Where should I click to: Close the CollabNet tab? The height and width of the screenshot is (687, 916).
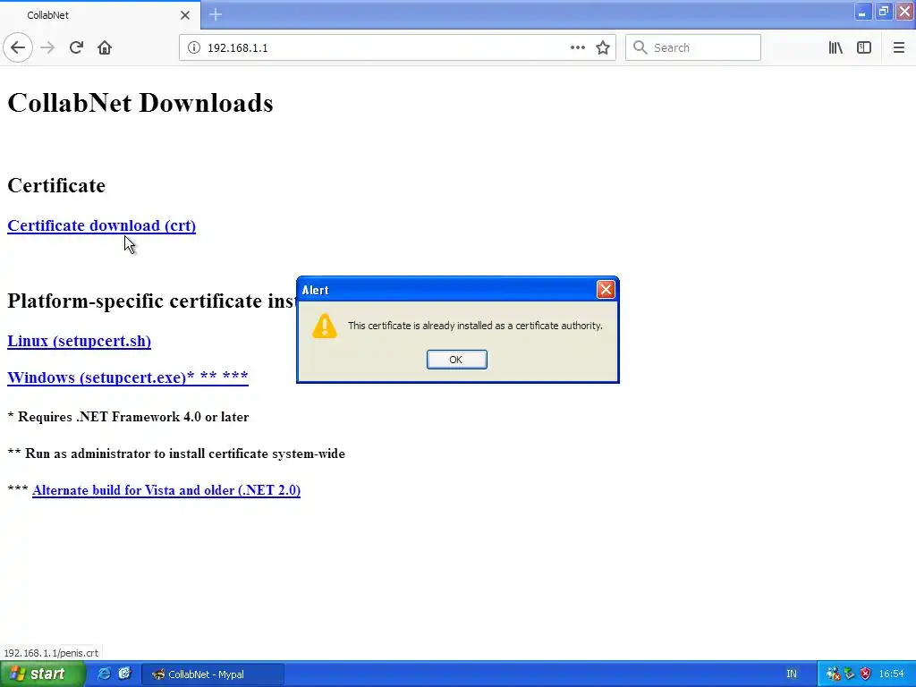185,15
